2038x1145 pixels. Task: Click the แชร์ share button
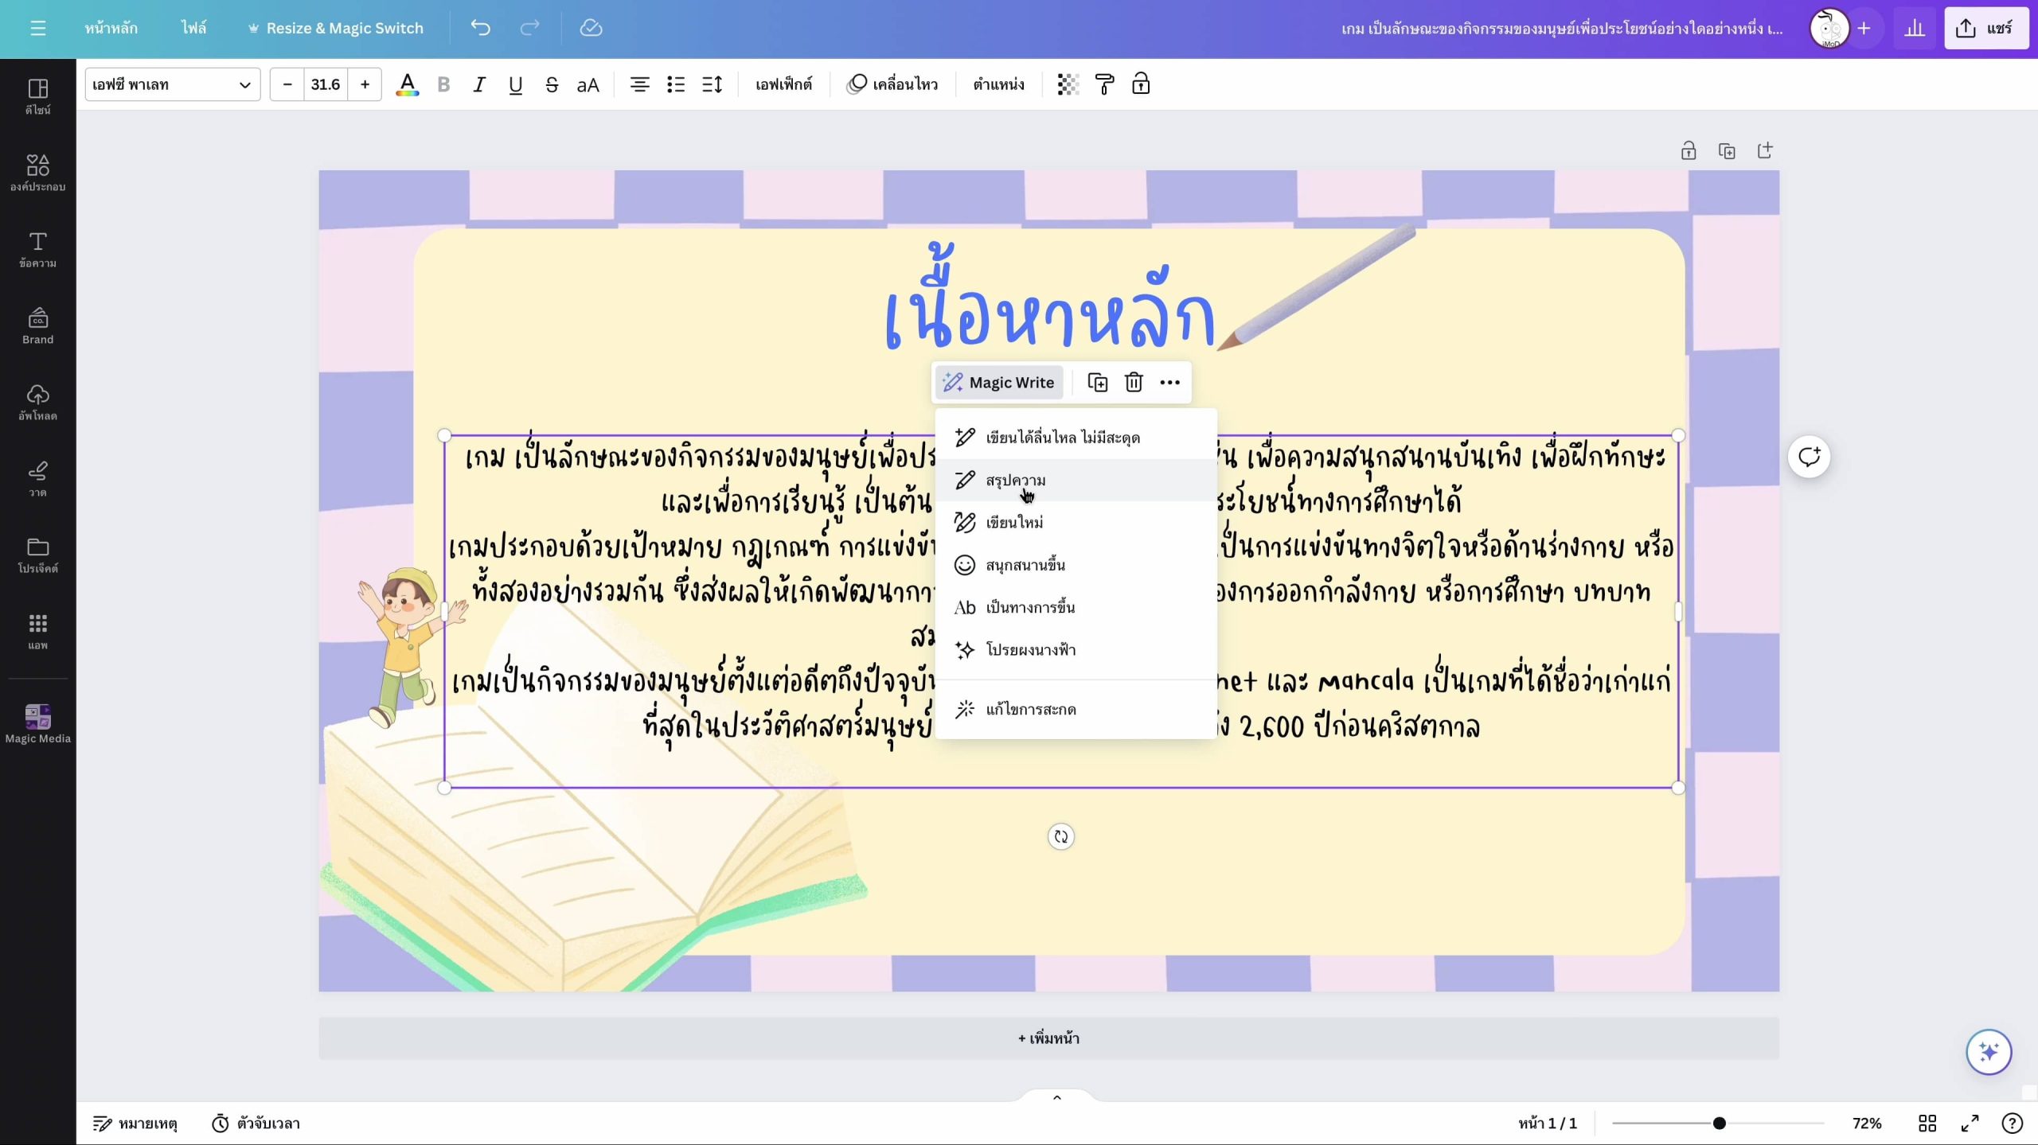coord(1985,29)
